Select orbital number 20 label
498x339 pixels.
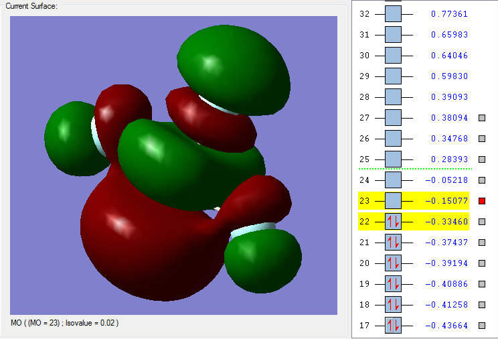coord(365,263)
